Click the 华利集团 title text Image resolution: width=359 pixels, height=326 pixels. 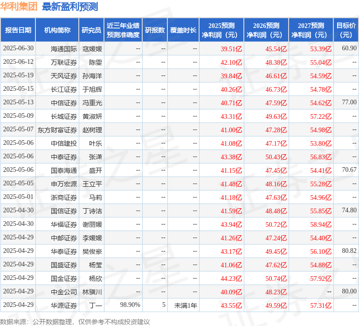(x=19, y=7)
